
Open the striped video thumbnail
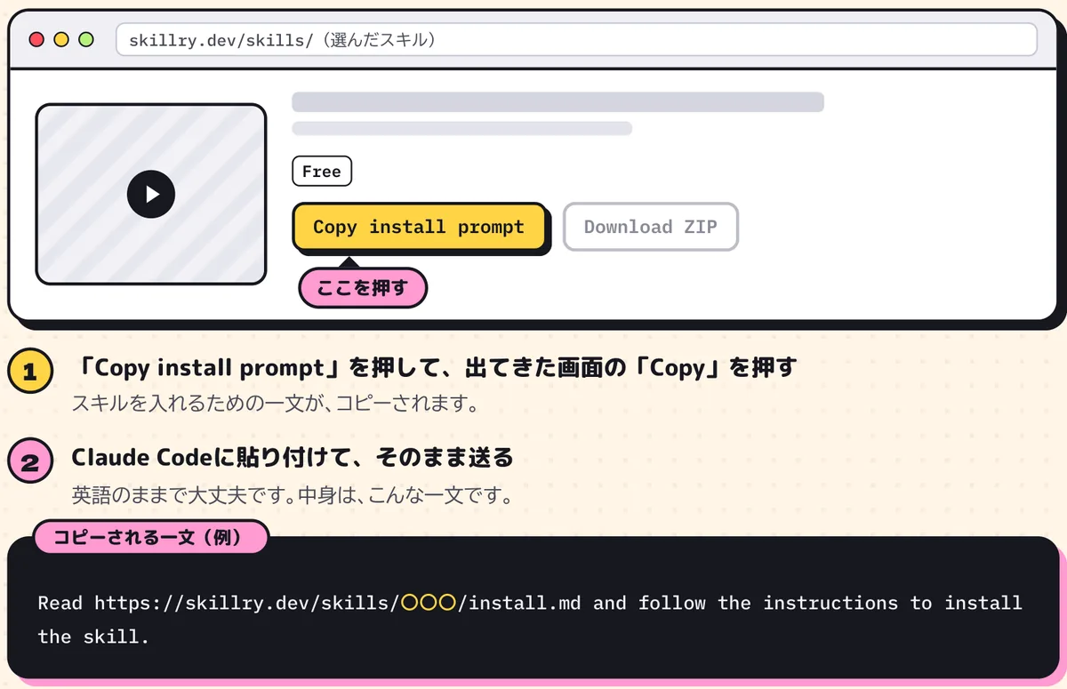tap(151, 195)
